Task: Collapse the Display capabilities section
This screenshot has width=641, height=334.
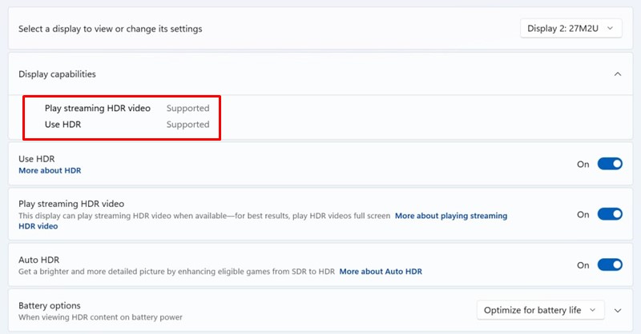Action: click(617, 74)
